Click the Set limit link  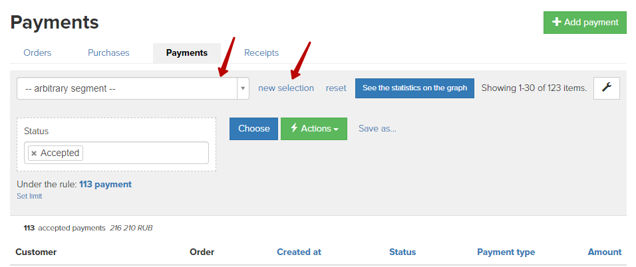coord(29,196)
